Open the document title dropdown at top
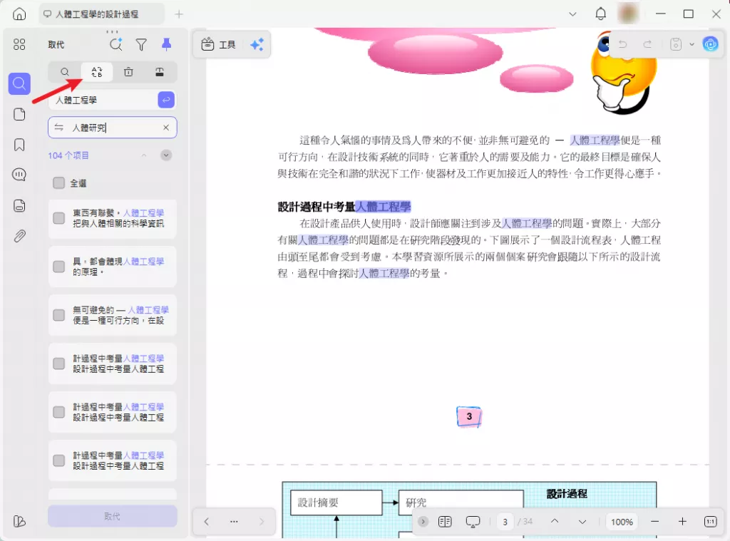Viewport: 730px width, 541px height. 572,14
